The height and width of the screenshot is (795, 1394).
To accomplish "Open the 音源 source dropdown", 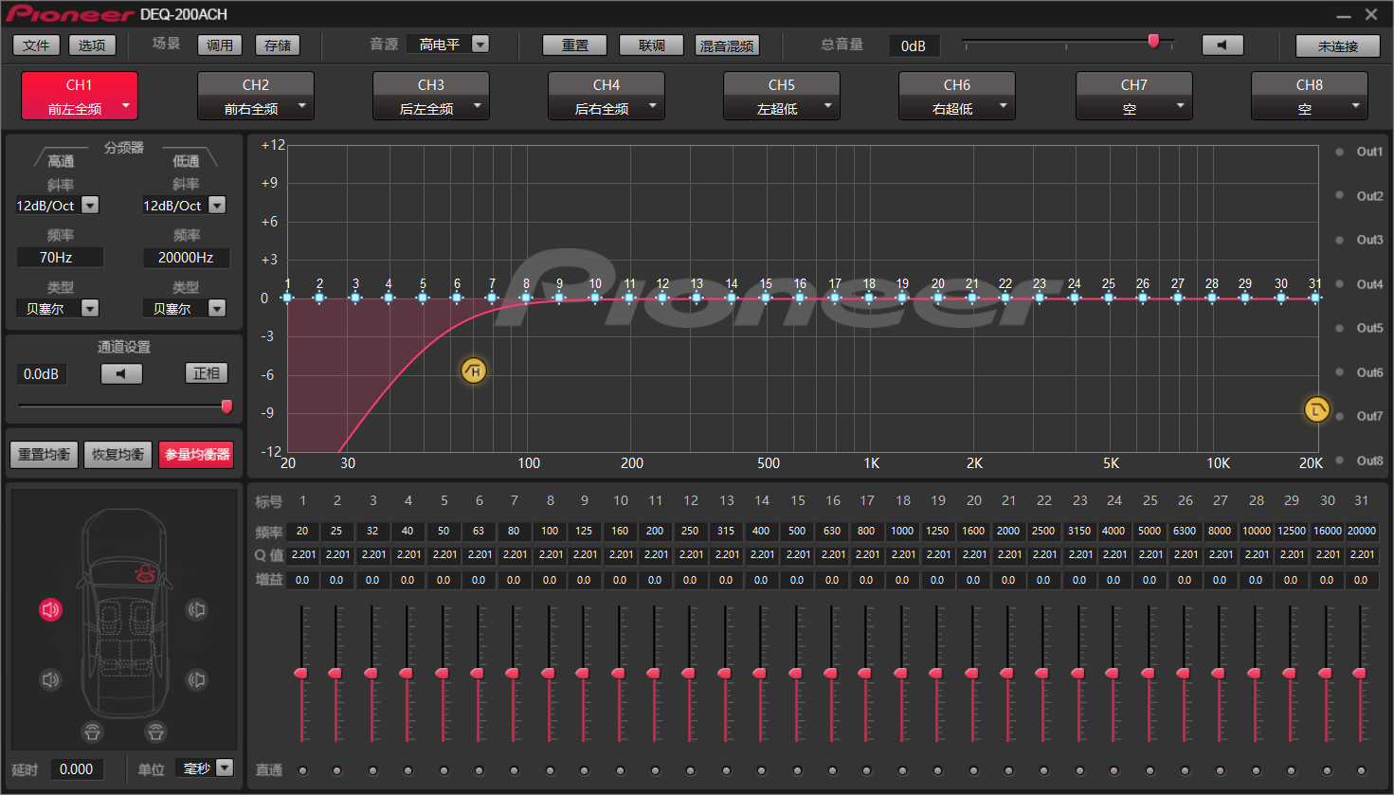I will tap(480, 45).
